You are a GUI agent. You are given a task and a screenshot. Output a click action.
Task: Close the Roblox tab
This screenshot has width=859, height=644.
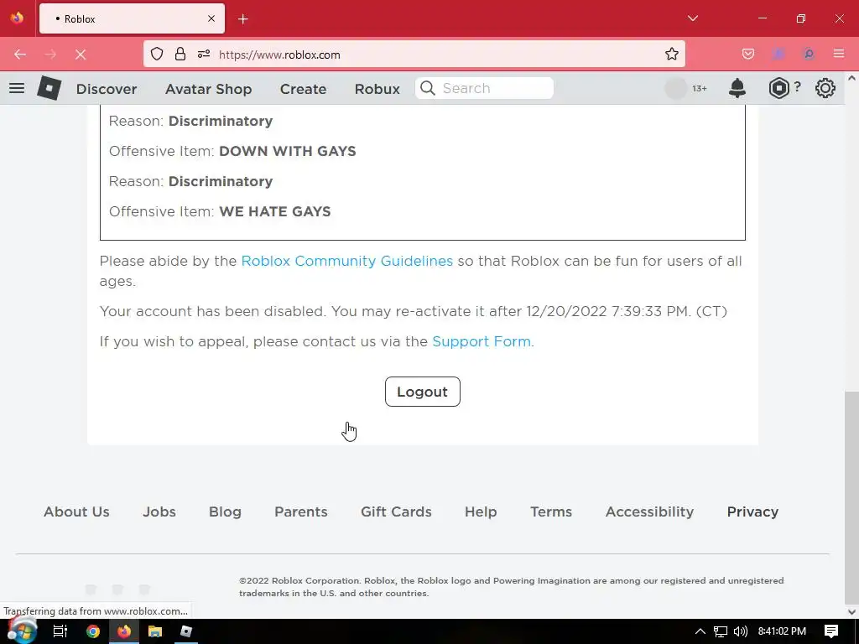[211, 18]
